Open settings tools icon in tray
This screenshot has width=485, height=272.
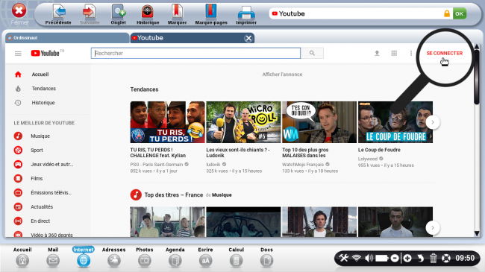coord(344,258)
